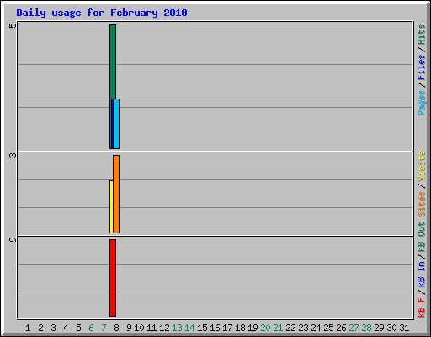Click the y-axis maximum value 5
The image size is (431, 337).
pos(13,26)
